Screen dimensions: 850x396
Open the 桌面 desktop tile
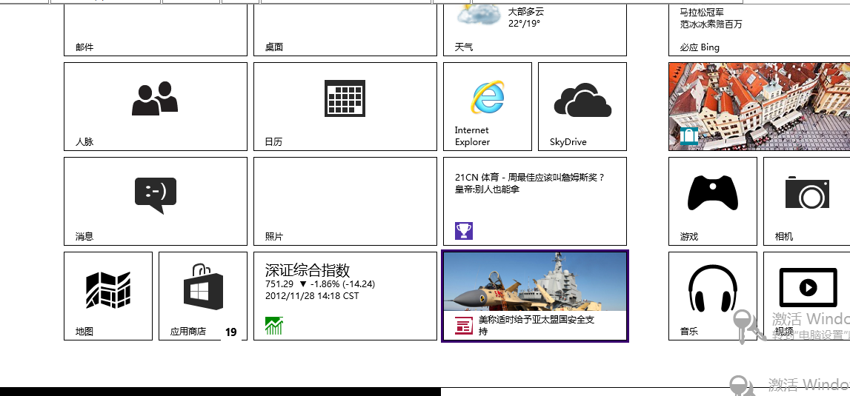345,30
